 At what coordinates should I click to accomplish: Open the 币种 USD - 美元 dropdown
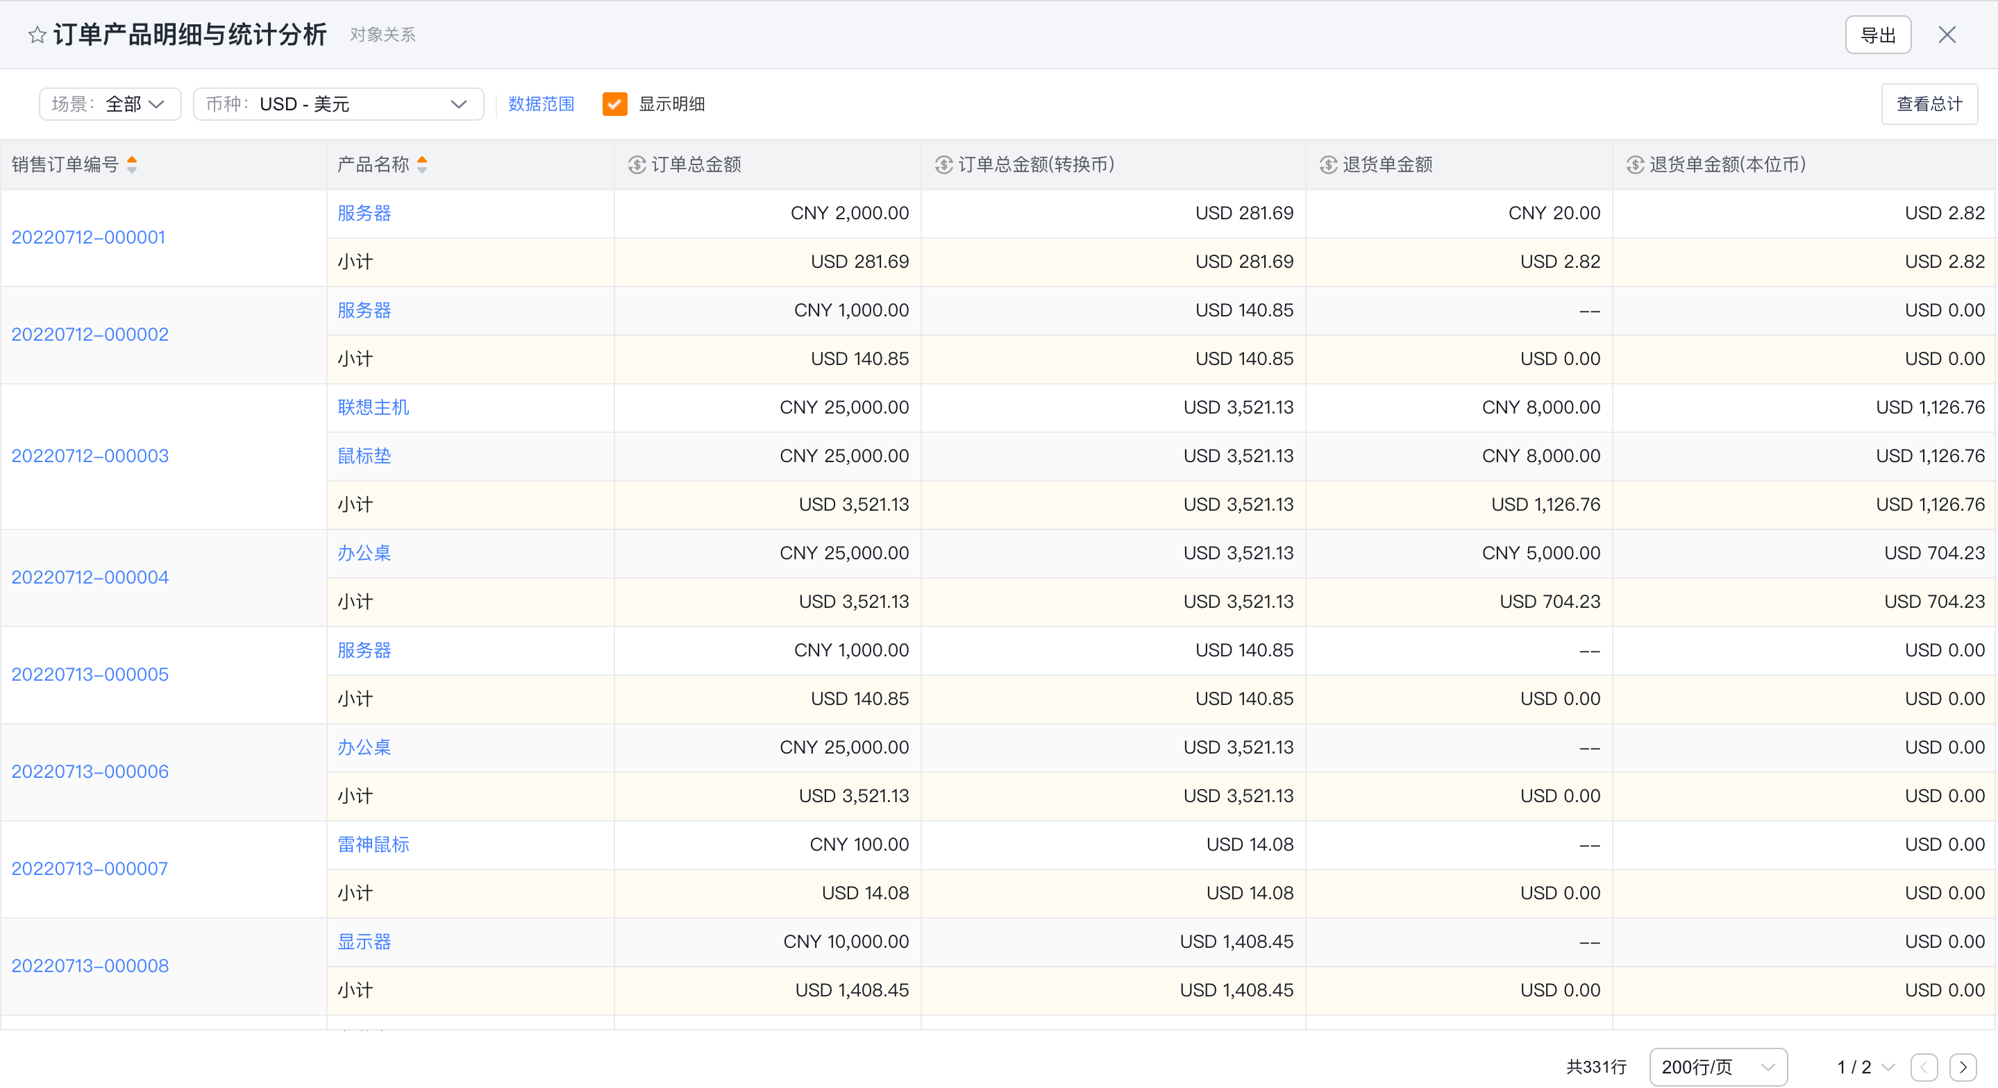pos(338,104)
